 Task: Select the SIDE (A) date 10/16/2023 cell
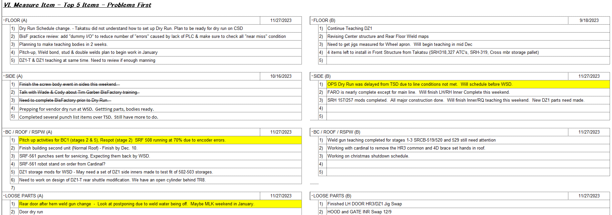[281, 76]
